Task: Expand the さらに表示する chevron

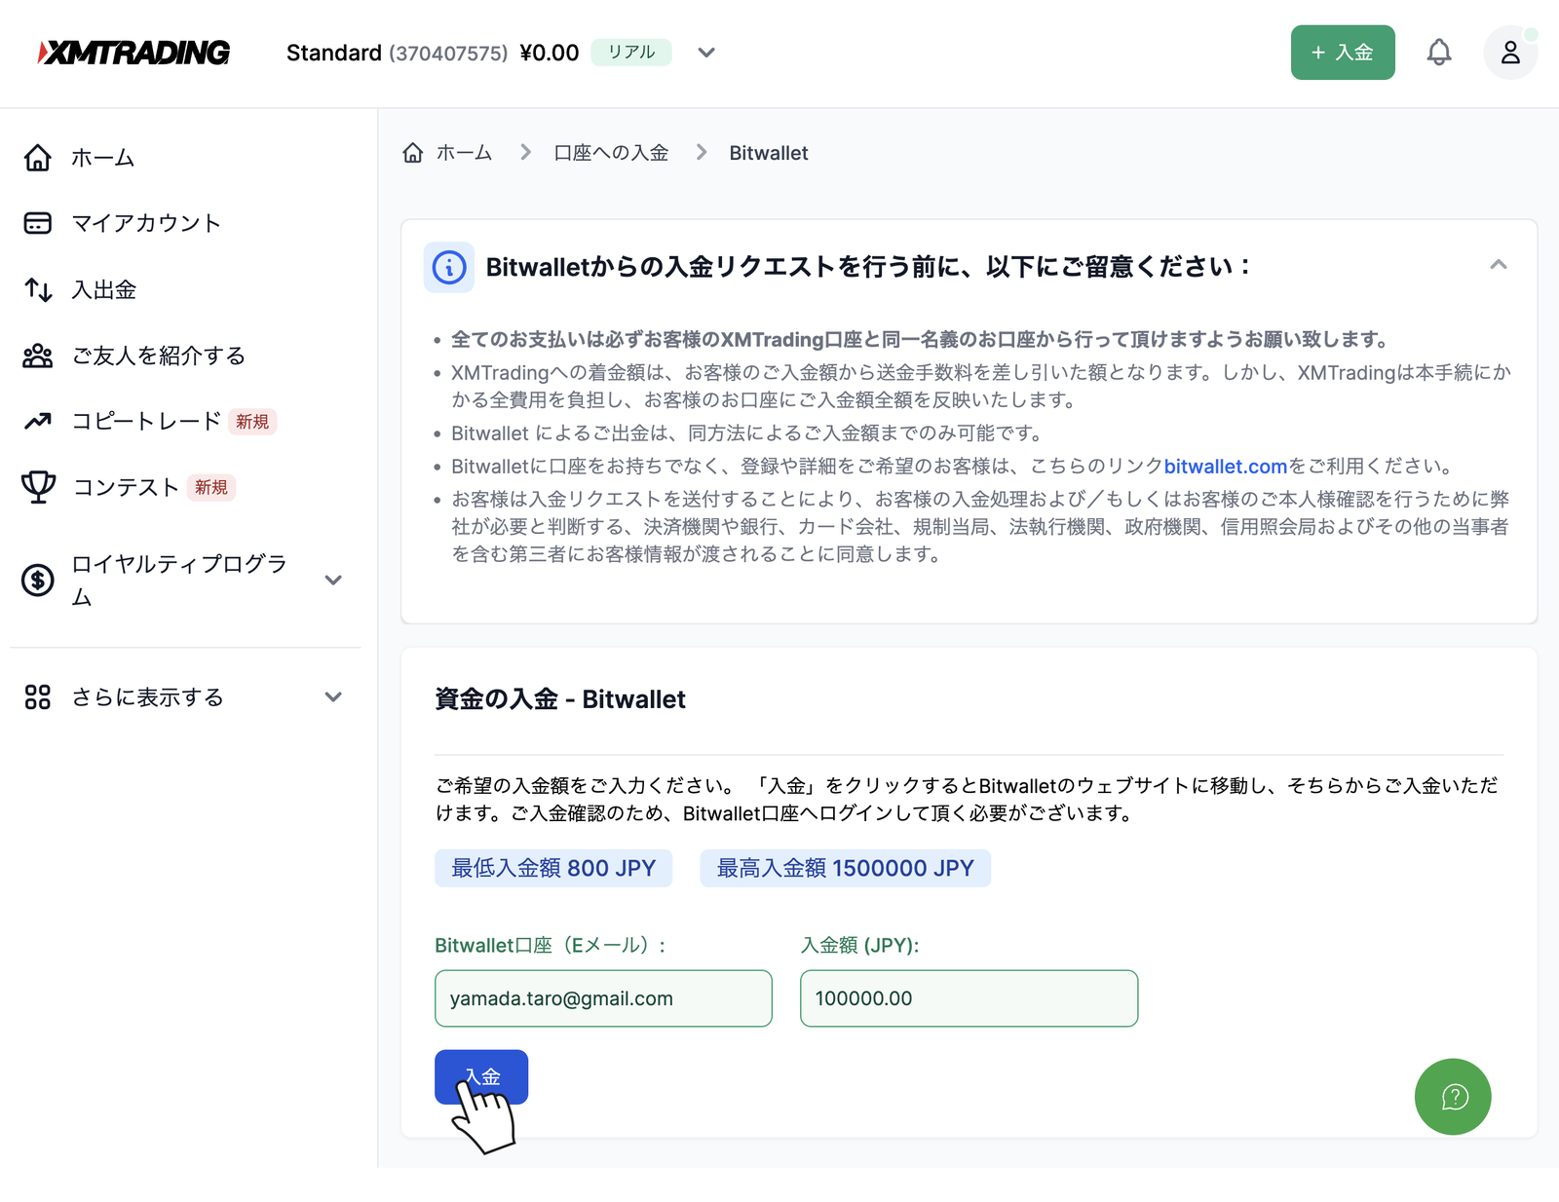Action: (x=333, y=697)
